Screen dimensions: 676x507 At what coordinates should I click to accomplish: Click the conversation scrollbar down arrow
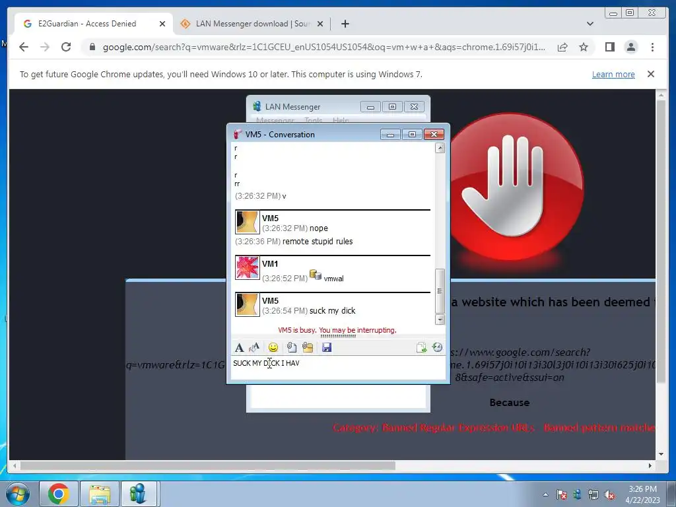pyautogui.click(x=440, y=320)
